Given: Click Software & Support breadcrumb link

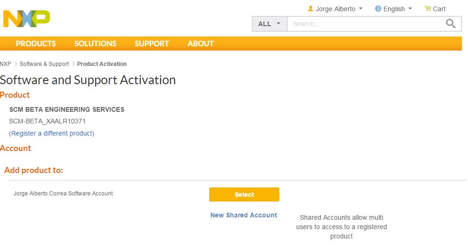Looking at the screenshot, I should tap(44, 64).
